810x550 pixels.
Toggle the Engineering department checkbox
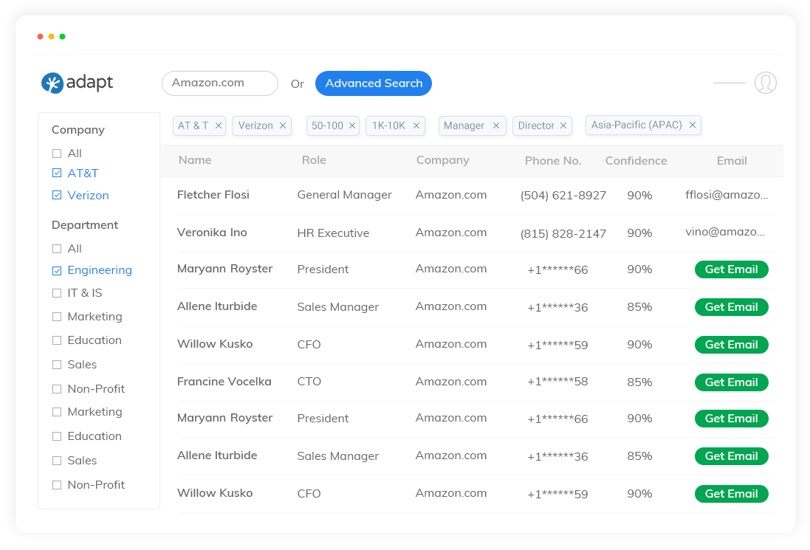pyautogui.click(x=57, y=271)
